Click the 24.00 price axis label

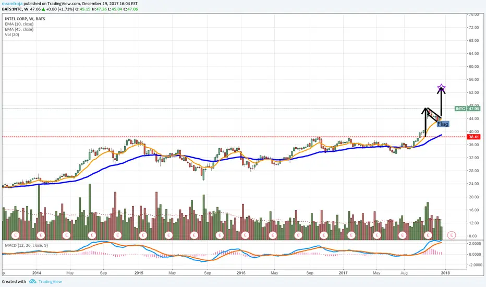pos(473,184)
